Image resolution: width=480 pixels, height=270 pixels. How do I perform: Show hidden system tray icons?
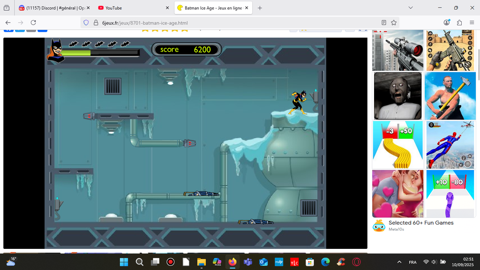point(399,262)
